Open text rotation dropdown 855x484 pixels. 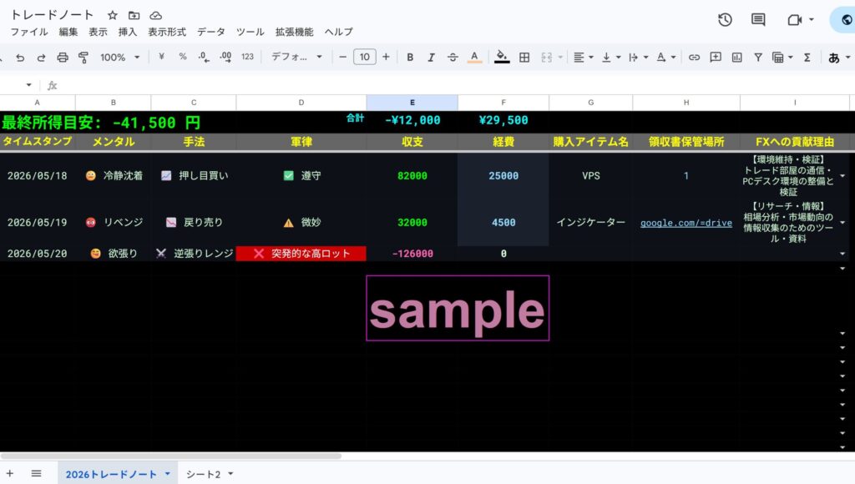click(665, 58)
